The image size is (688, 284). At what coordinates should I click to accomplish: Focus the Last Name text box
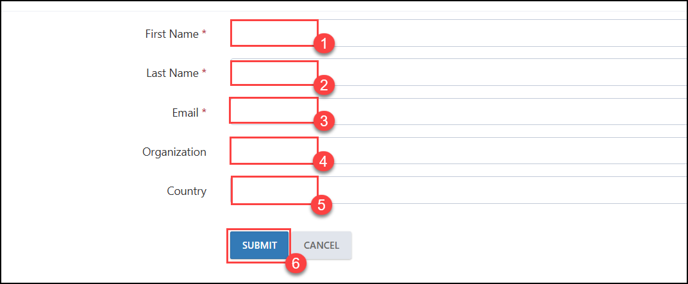pyautogui.click(x=459, y=72)
